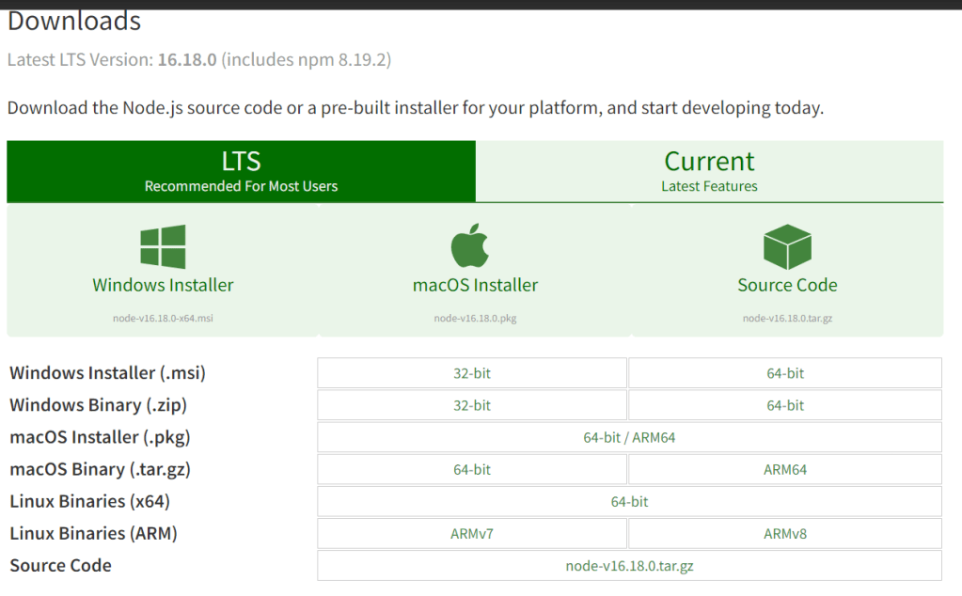Download Windows Installer .msi 64-bit
Image resolution: width=962 pixels, height=596 pixels.
click(x=785, y=373)
